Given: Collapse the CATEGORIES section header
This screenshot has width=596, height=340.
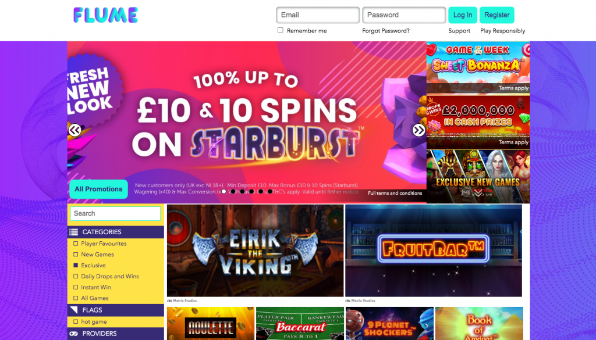Looking at the screenshot, I should [116, 232].
